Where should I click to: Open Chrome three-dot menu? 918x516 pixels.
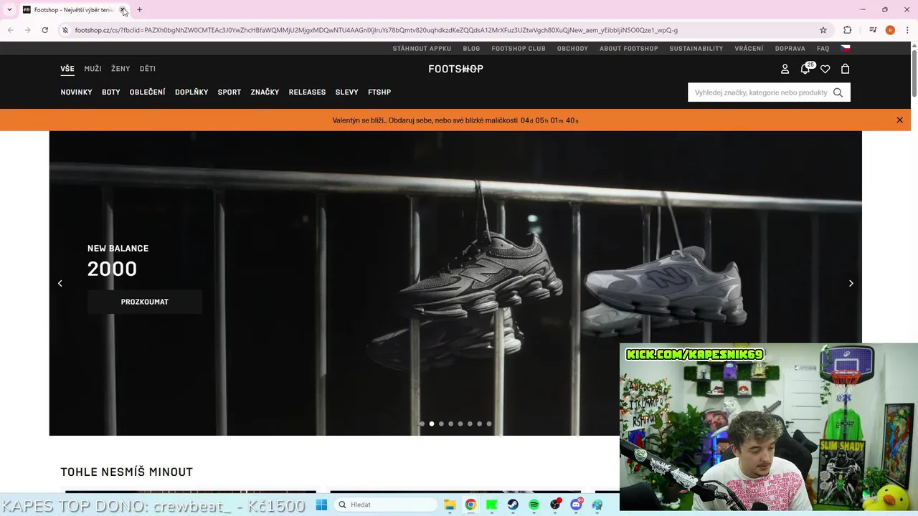coord(908,30)
